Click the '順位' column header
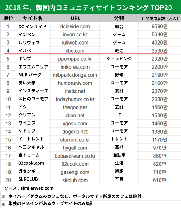The height and width of the screenshot is (208, 181). (8, 18)
